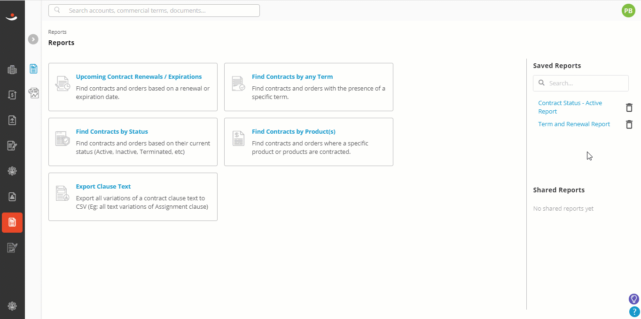Open the atom-like gear icon mid sidebar
641x319 pixels.
12,171
